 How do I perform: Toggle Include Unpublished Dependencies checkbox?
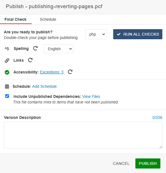[x=7, y=96]
